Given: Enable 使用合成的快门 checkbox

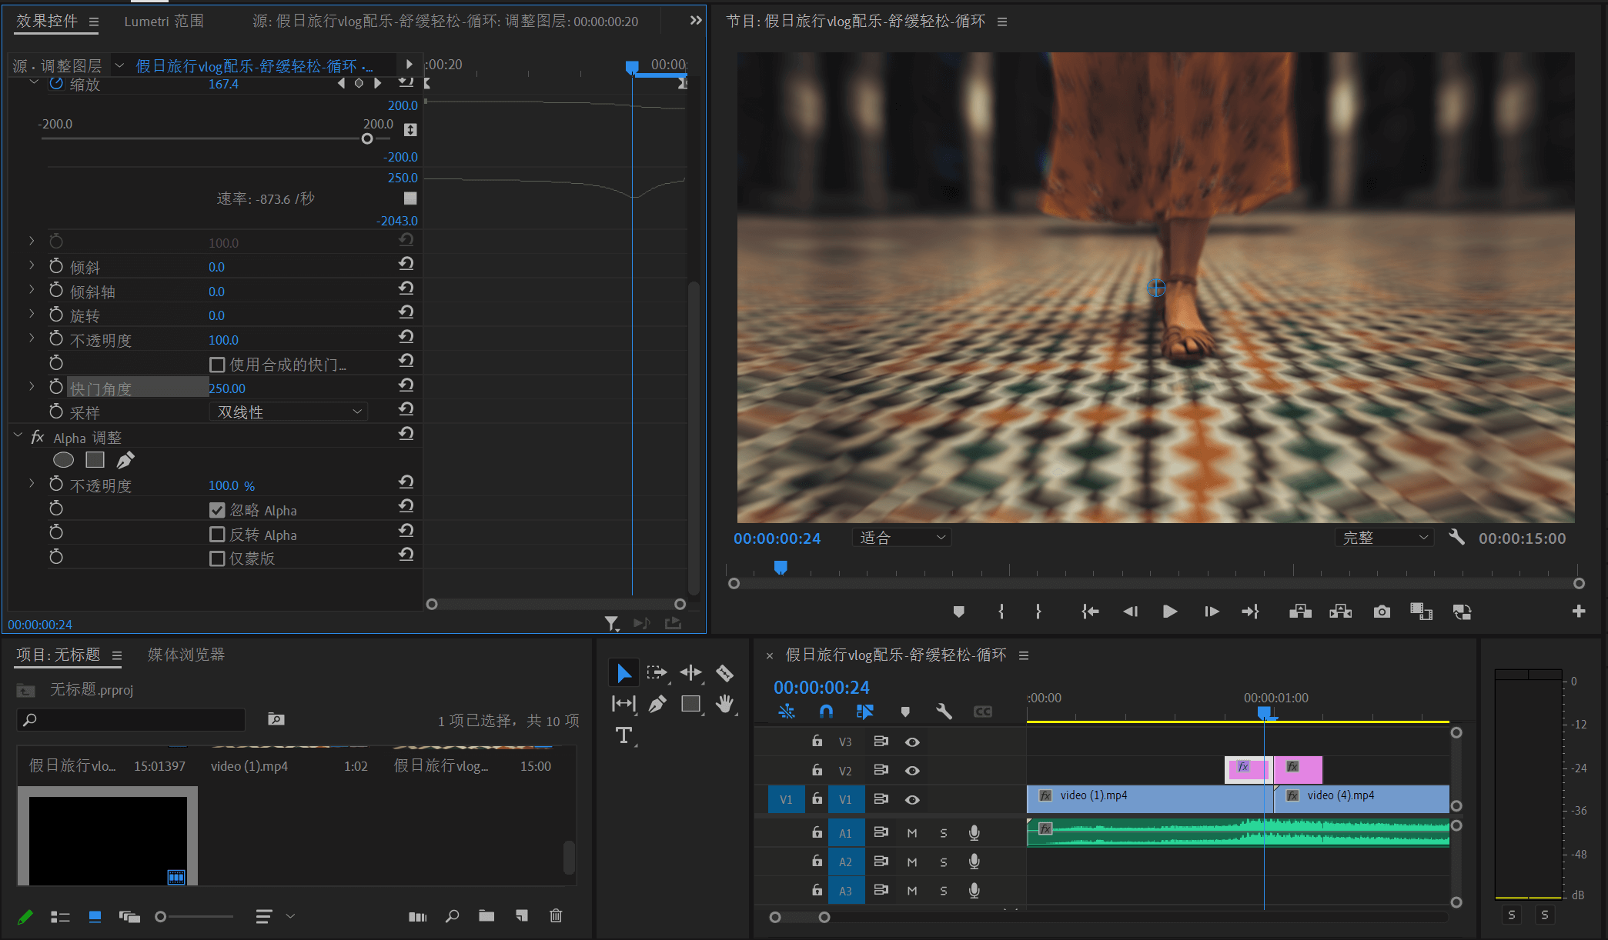Looking at the screenshot, I should [x=217, y=365].
